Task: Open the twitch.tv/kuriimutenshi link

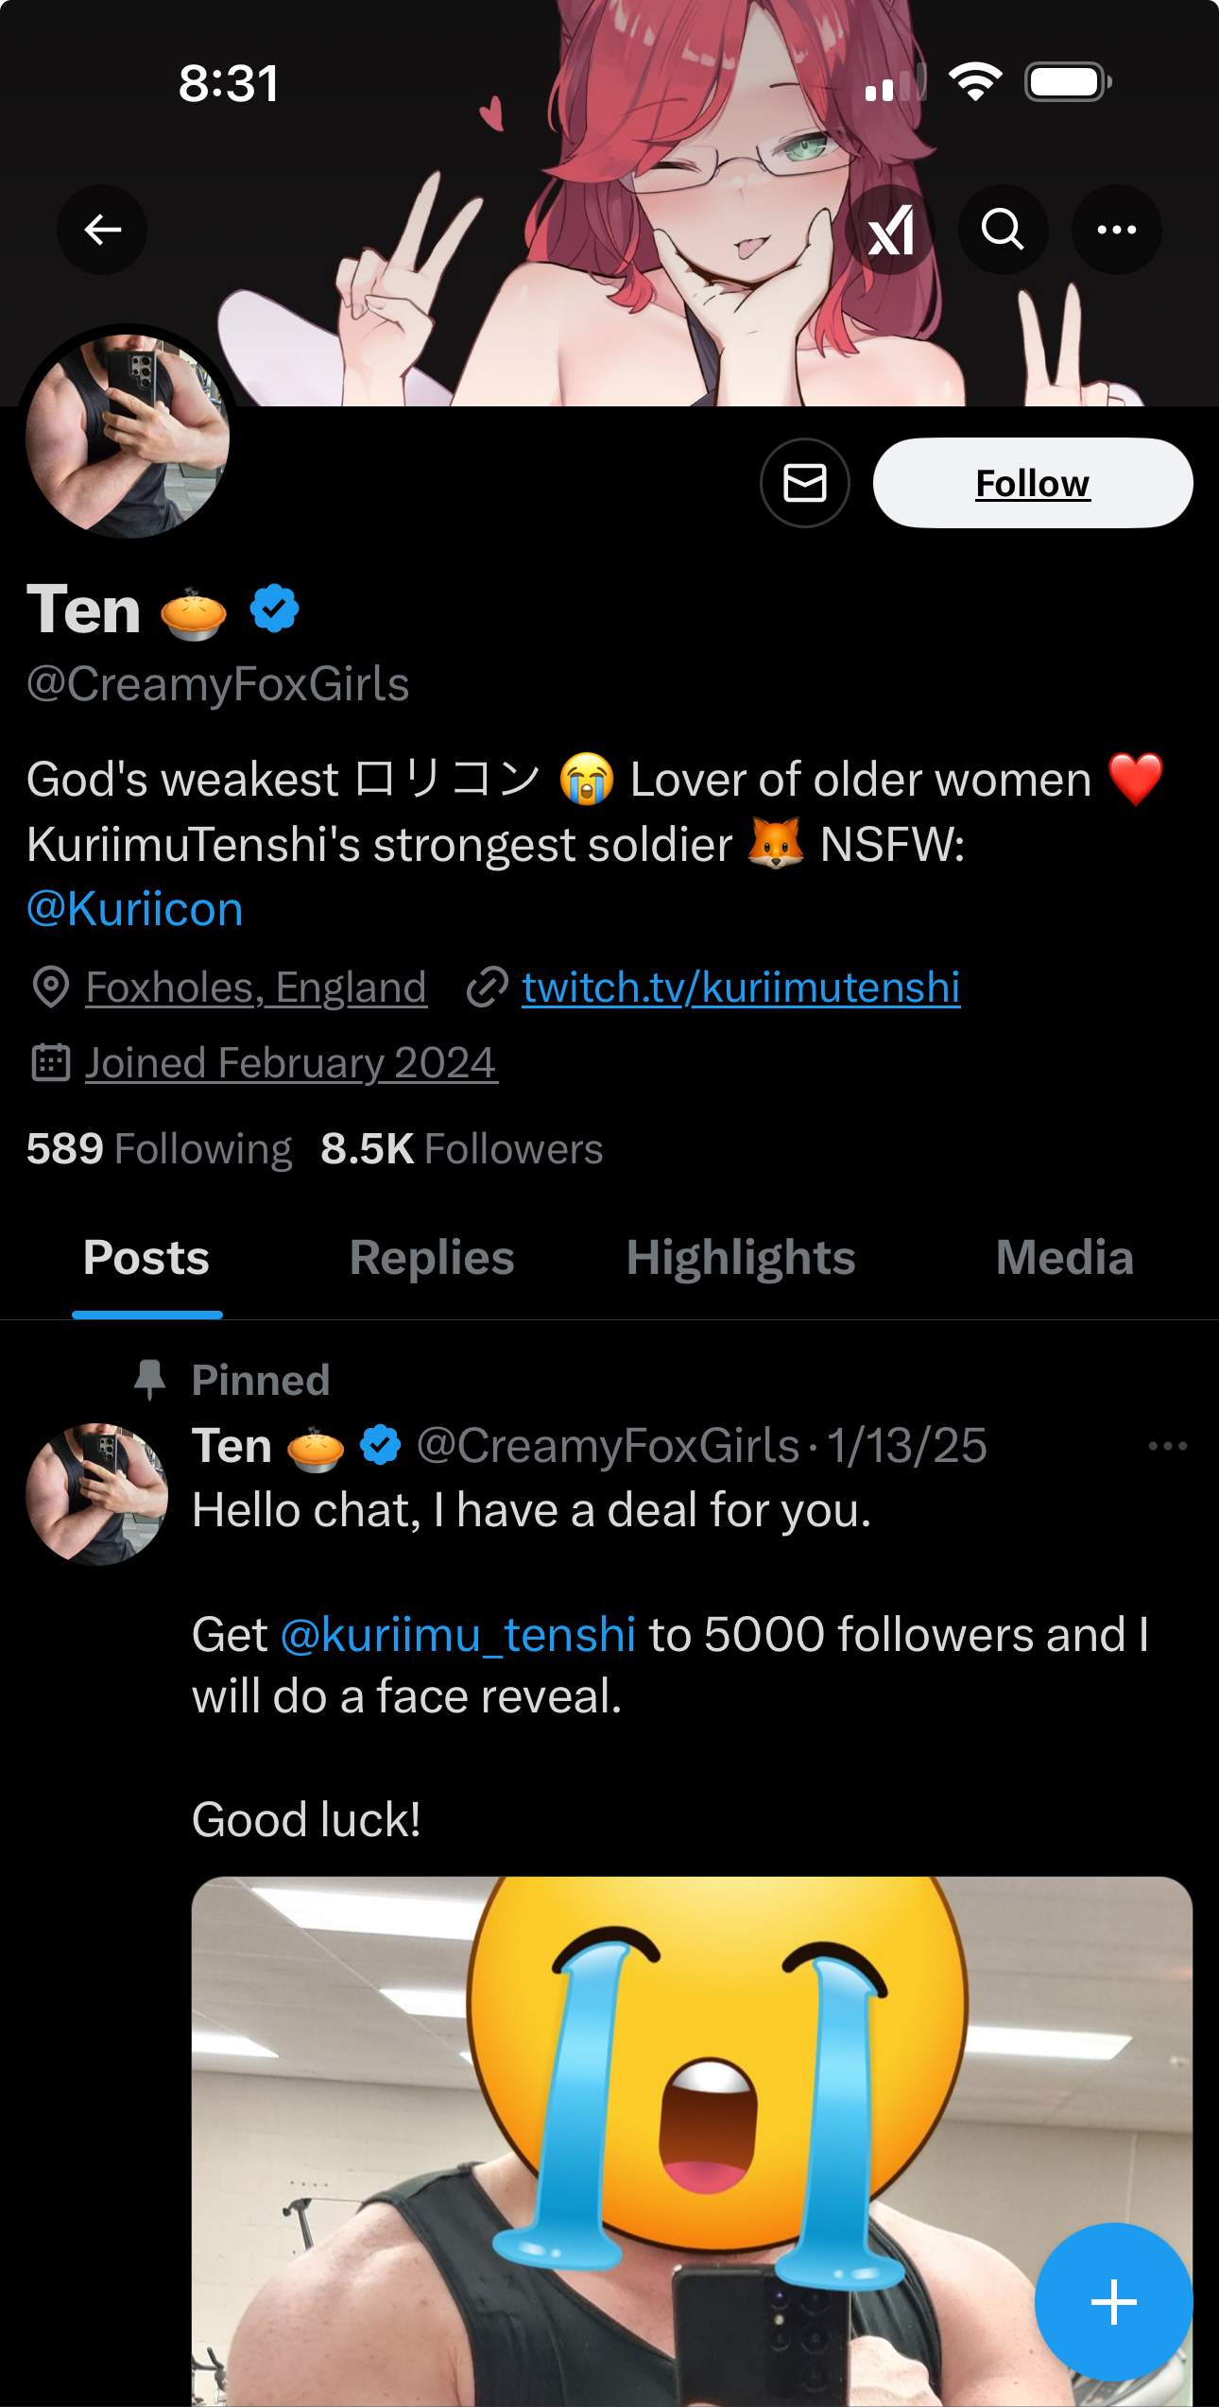Action: click(x=741, y=988)
